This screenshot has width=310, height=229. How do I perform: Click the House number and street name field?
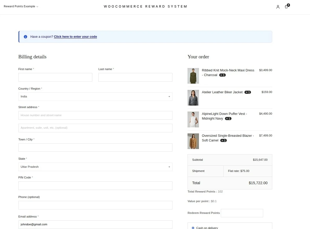[95, 115]
